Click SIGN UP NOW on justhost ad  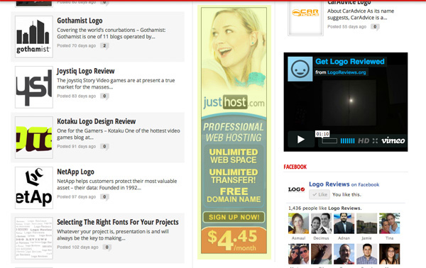click(234, 217)
